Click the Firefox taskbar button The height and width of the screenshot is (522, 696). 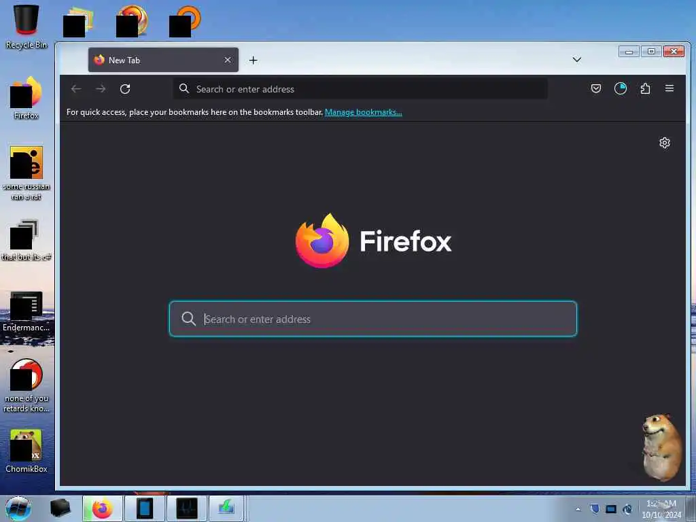[x=103, y=508]
